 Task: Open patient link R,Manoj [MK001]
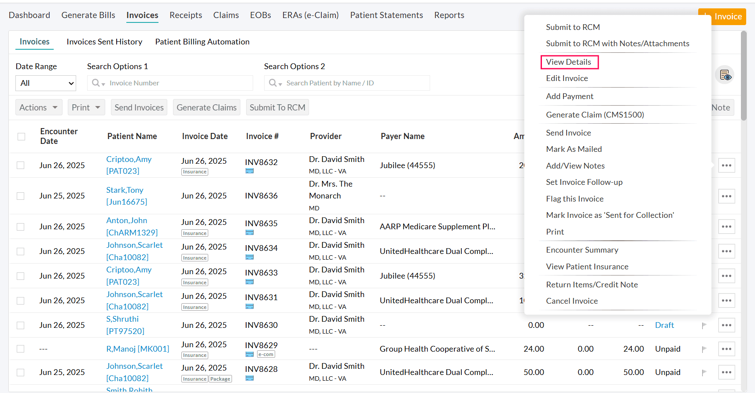pos(137,349)
